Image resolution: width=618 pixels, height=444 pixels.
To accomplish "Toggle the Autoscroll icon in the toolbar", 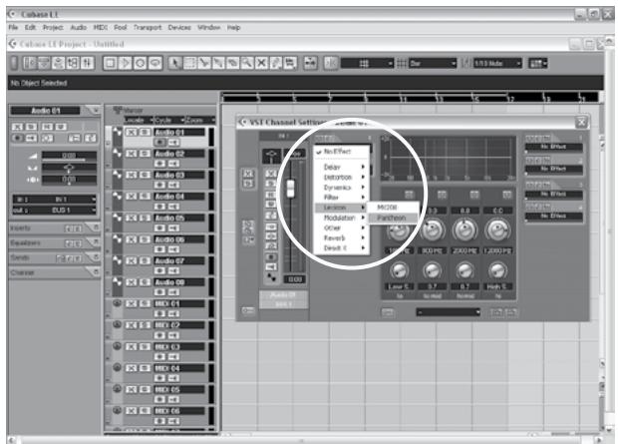I will click(311, 63).
